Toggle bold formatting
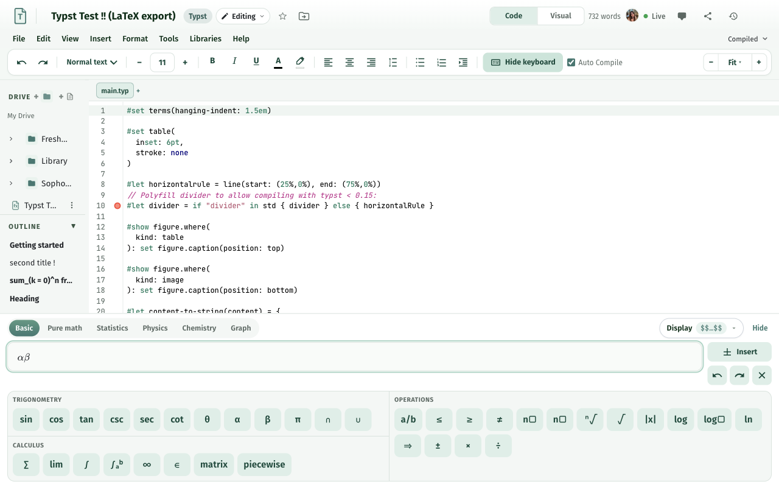The height and width of the screenshot is (487, 779). click(x=212, y=61)
